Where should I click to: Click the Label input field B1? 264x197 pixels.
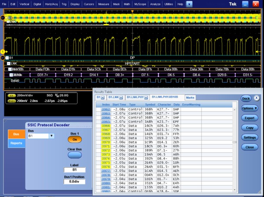point(75,170)
